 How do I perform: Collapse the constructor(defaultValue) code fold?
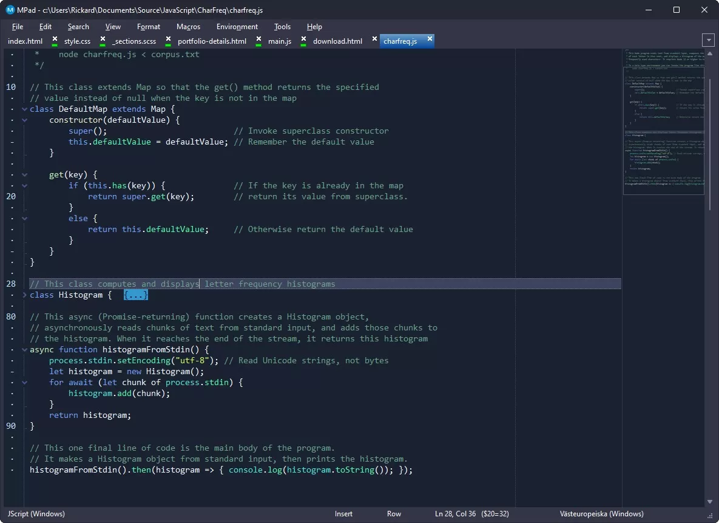(24, 120)
